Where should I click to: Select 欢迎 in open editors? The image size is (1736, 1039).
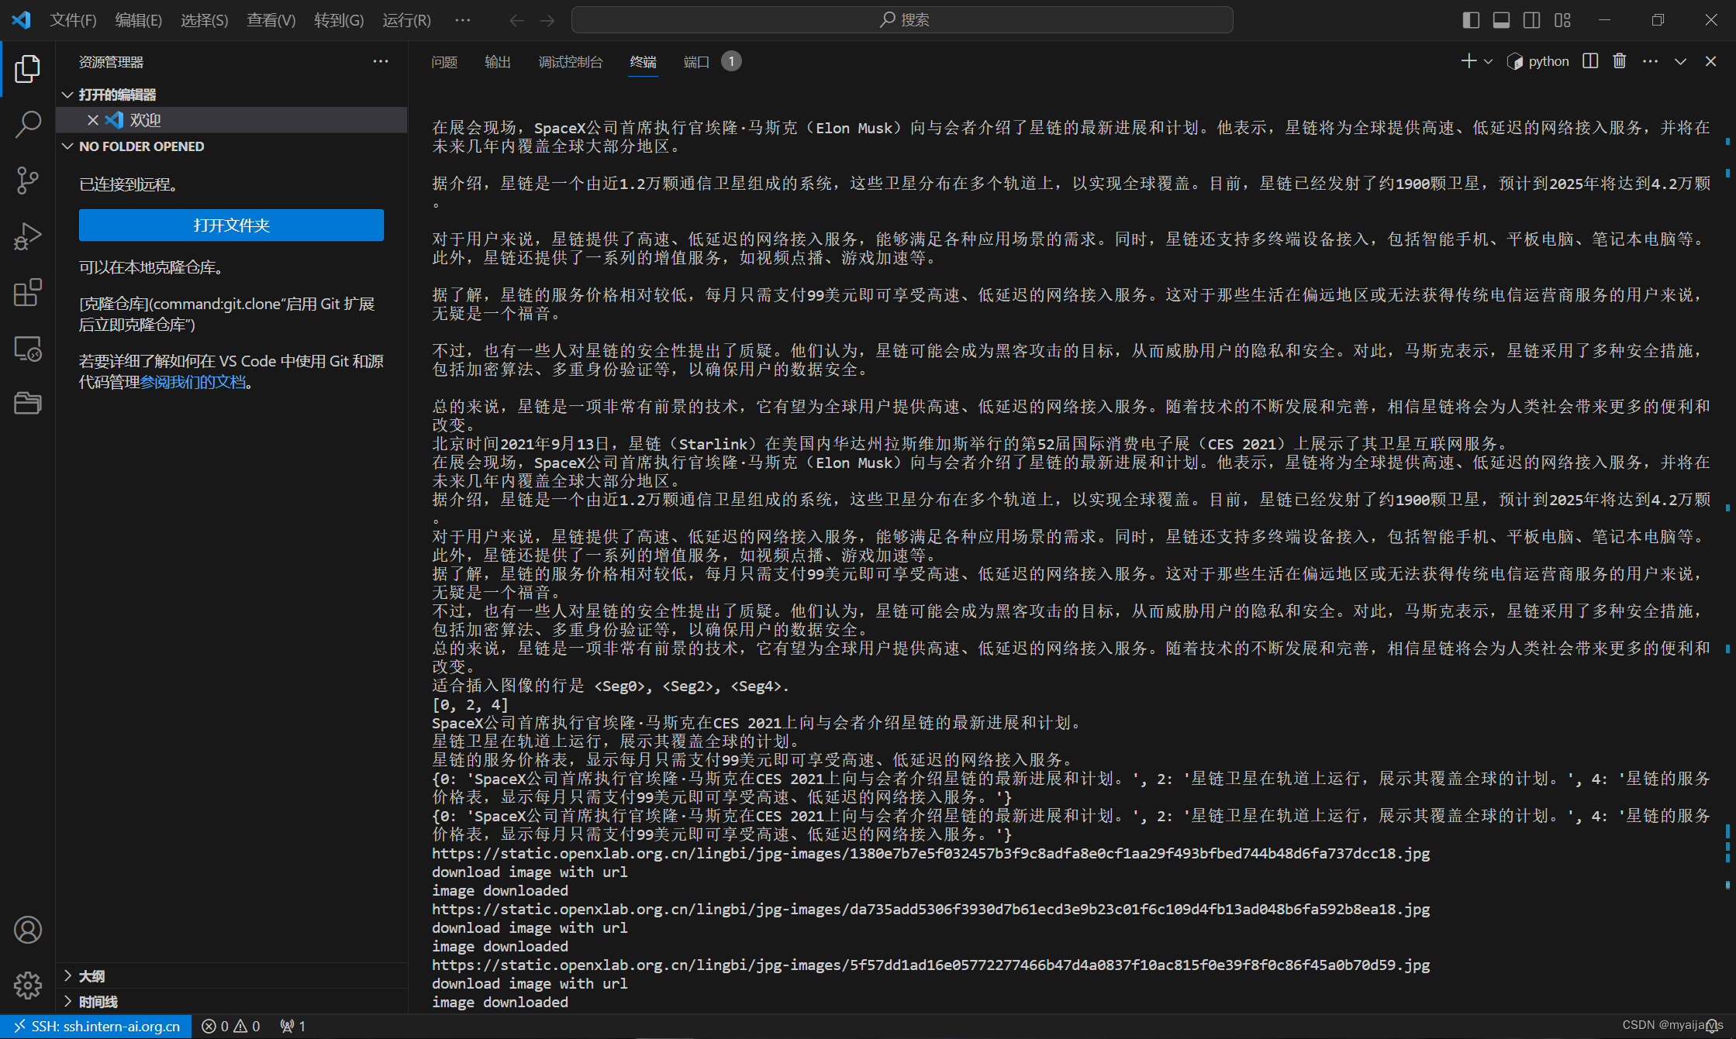pyautogui.click(x=231, y=120)
